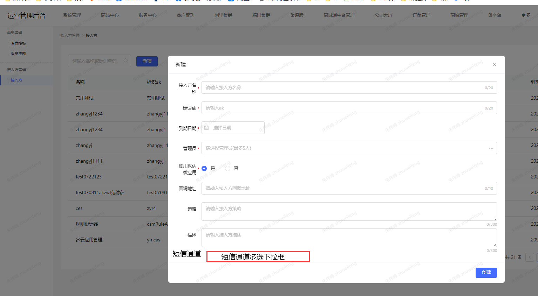Open 消息主题 in the sidebar
538x296 pixels.
(18, 54)
